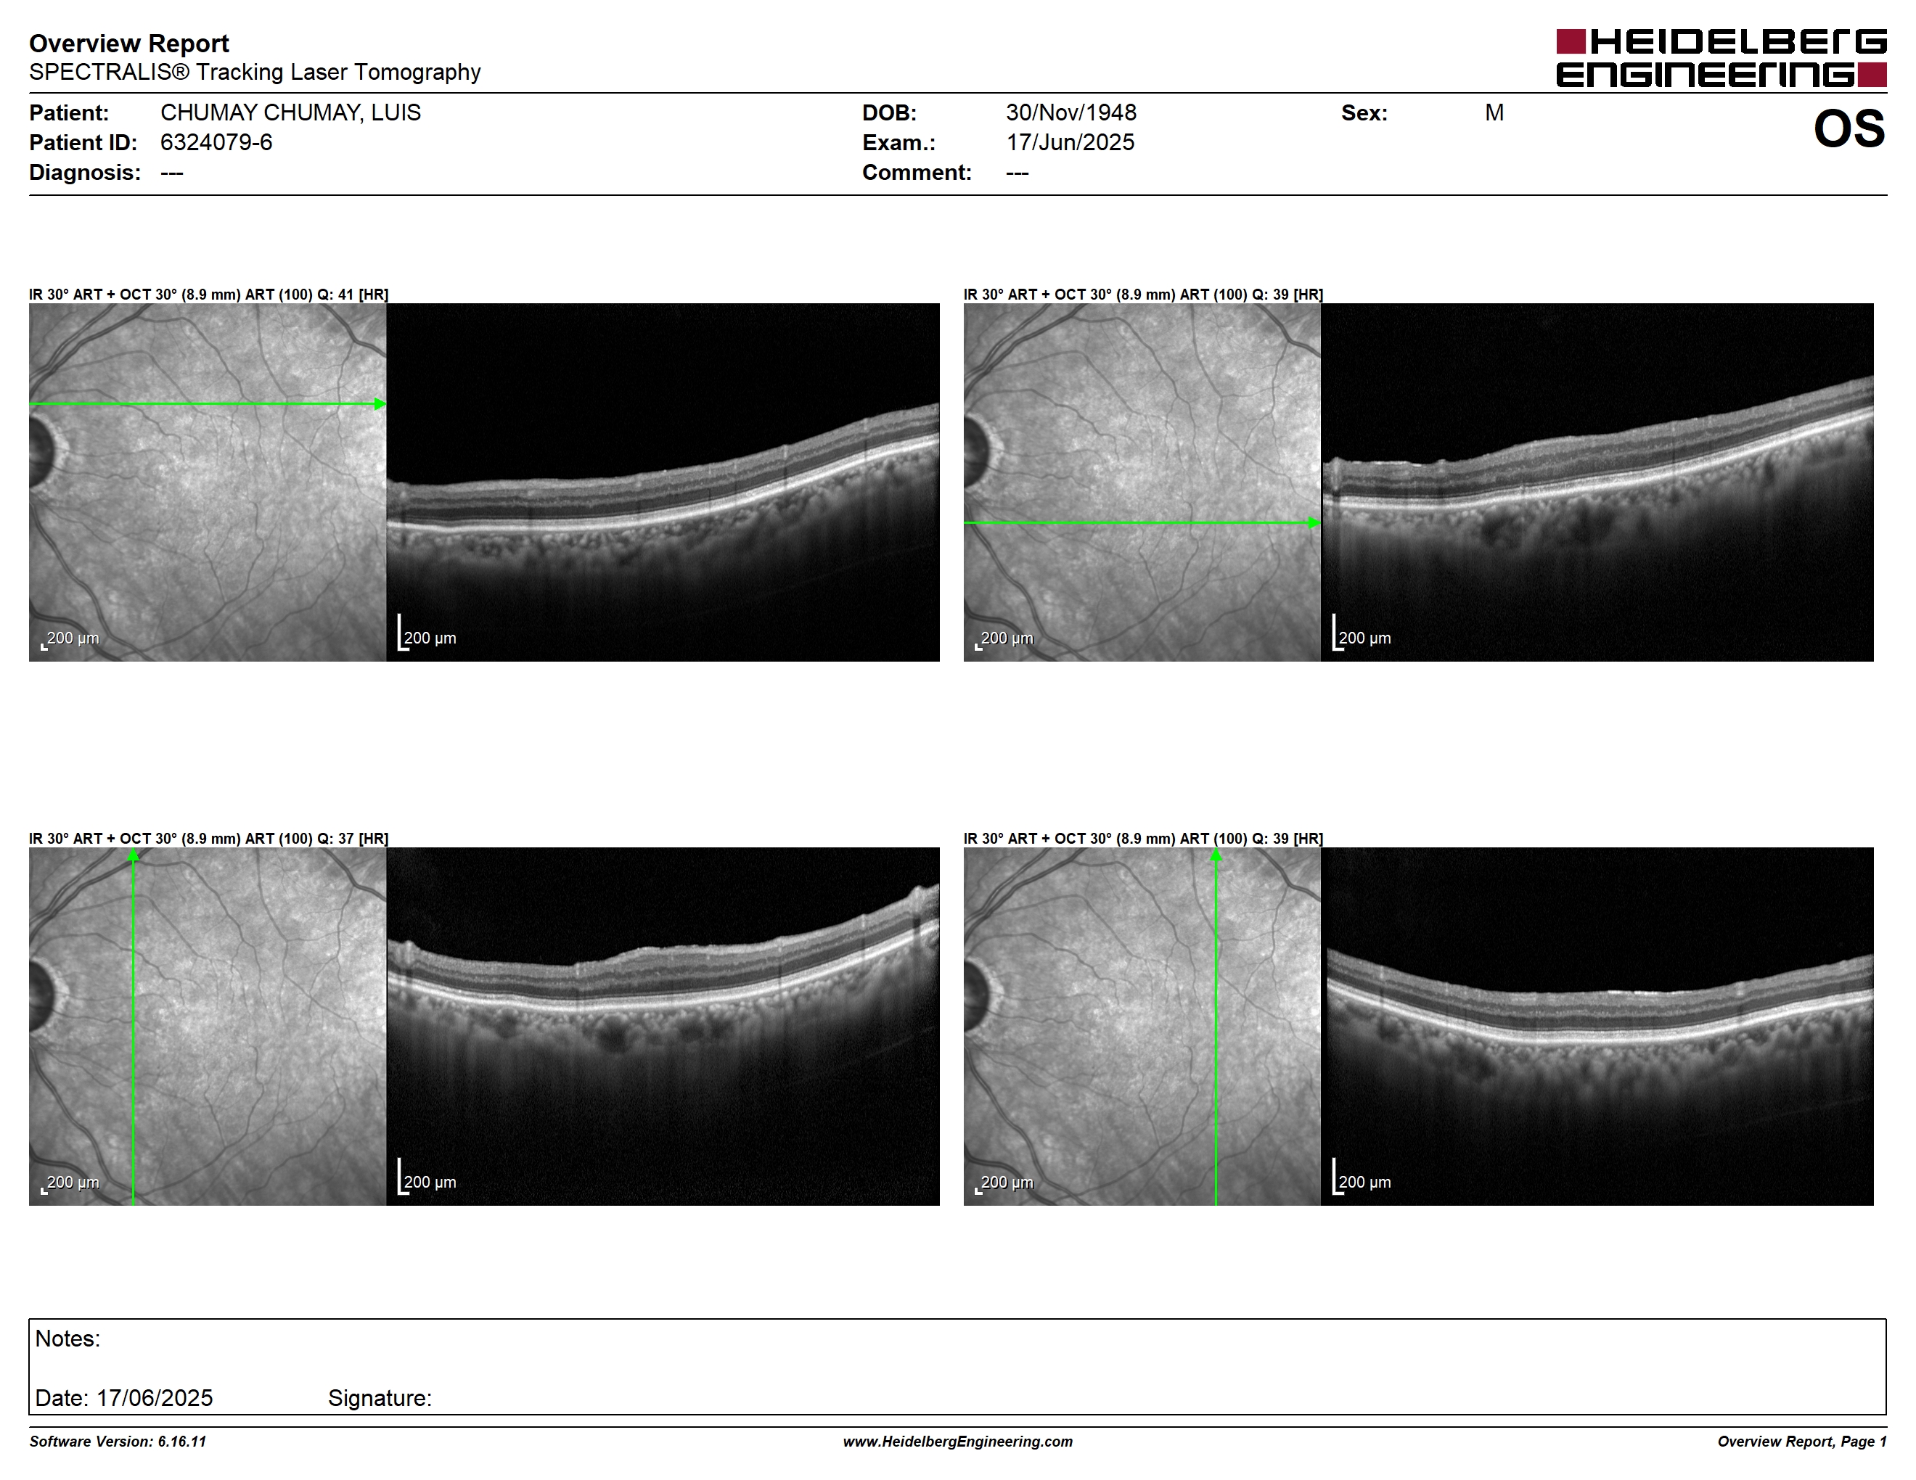Viewport: 1916px width, 1480px height.
Task: Click patient name CHUMAY CHUMAY, LUIS
Action: pos(290,112)
